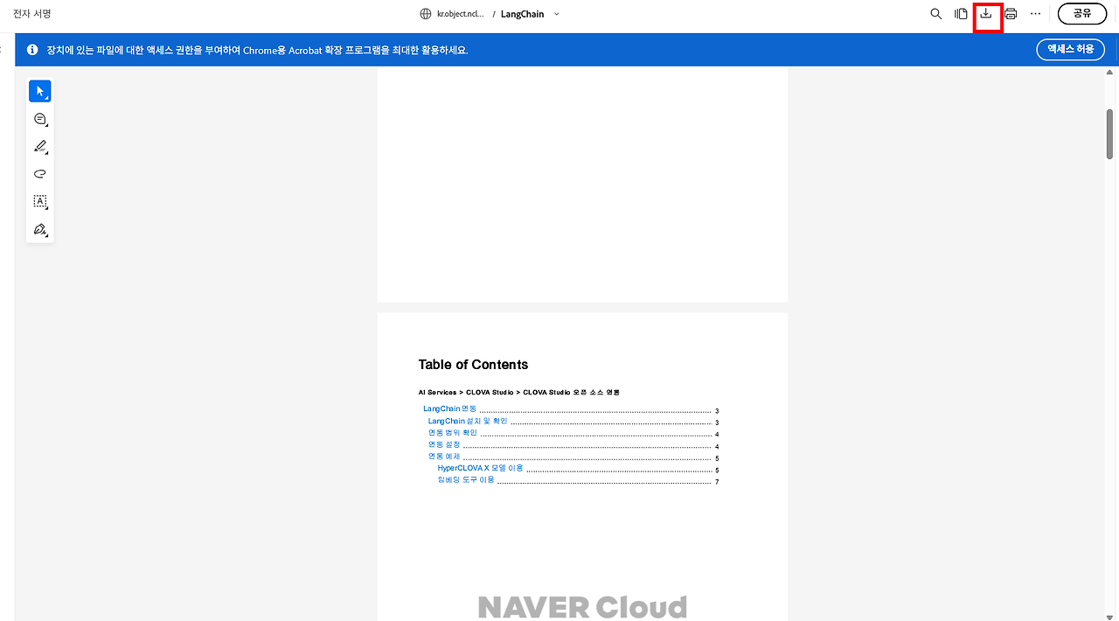The image size is (1119, 621).
Task: Open HyperCLOVA X 모델 이용 link
Action: (480, 468)
